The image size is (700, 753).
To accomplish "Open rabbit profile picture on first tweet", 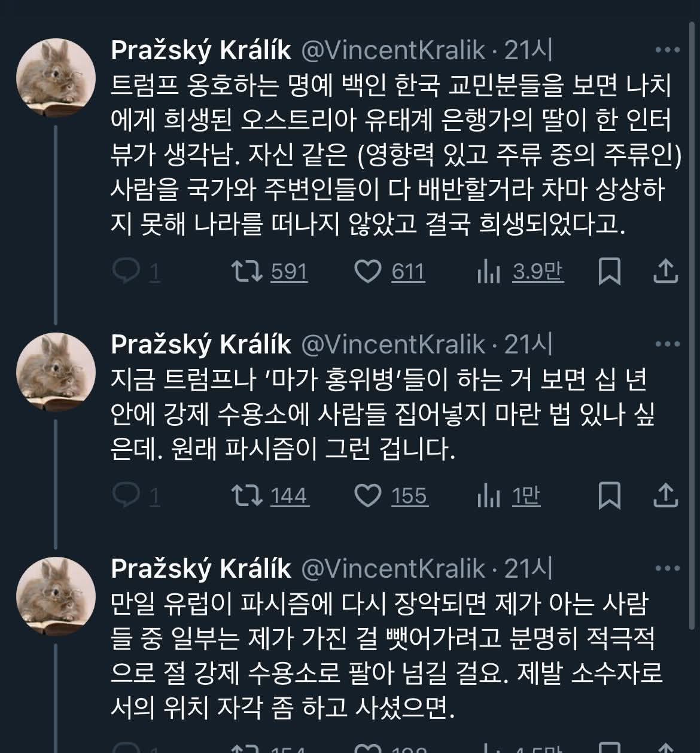I will 55,78.
